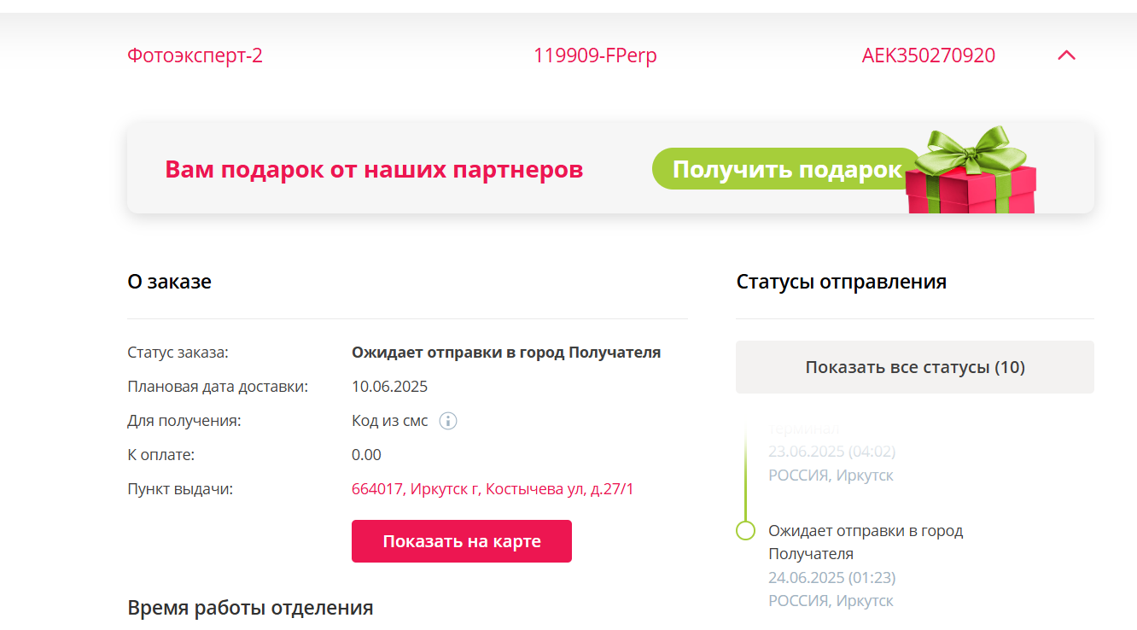The width and height of the screenshot is (1137, 630).
Task: Click the order status Ожидает отправки в город Получателя in О заказе
Action: pyautogui.click(x=506, y=353)
